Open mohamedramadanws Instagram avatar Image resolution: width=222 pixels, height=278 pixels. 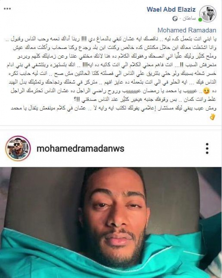coord(18,149)
